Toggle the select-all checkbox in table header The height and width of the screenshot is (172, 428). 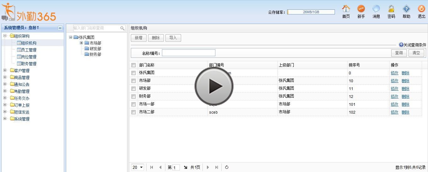(x=134, y=65)
